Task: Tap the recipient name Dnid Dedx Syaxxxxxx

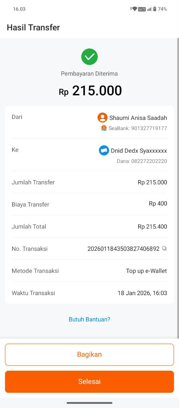Action: click(139, 150)
